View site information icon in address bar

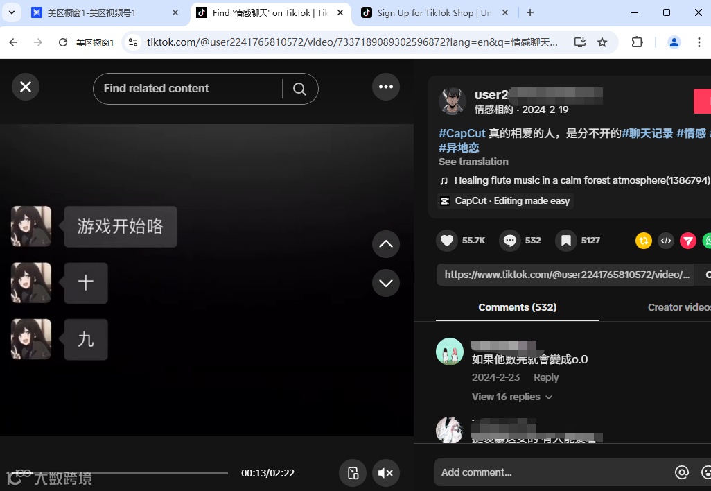point(133,43)
